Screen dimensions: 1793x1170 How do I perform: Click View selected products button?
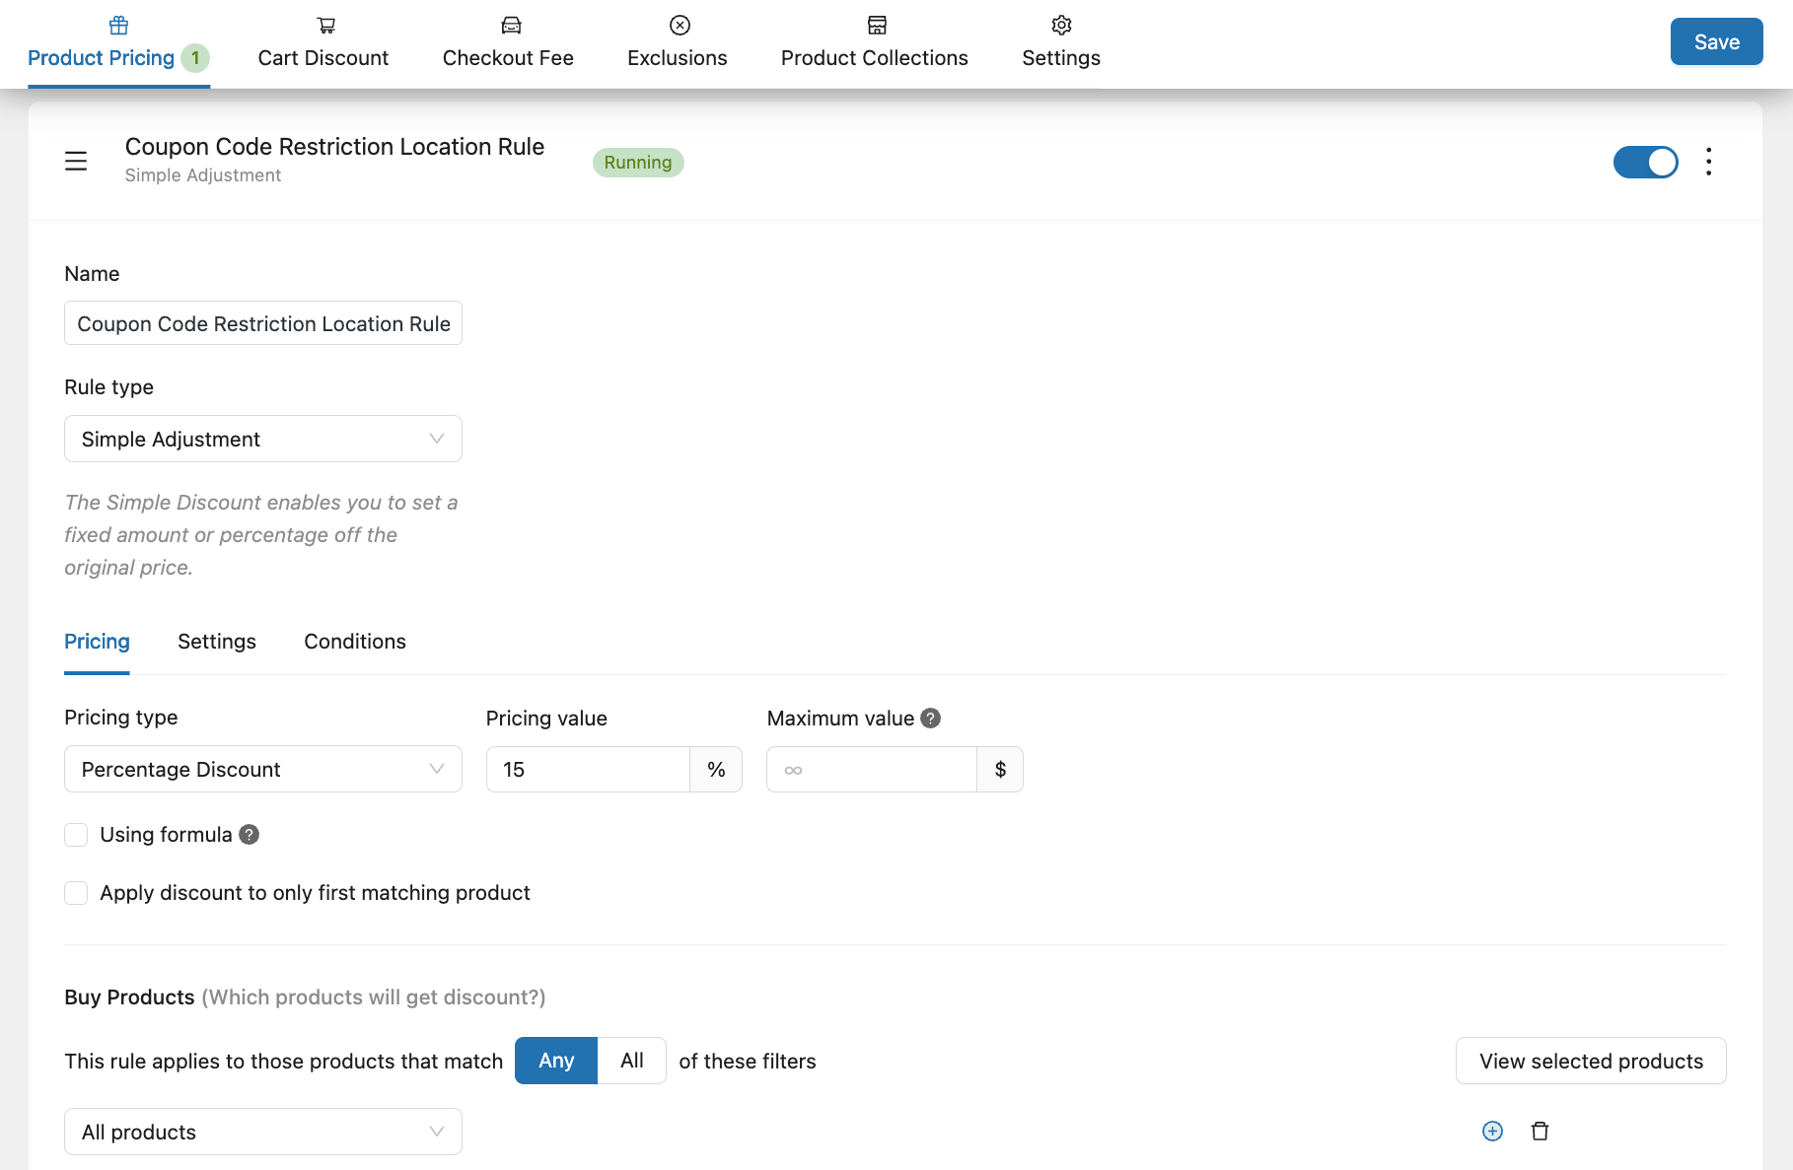pyautogui.click(x=1590, y=1061)
